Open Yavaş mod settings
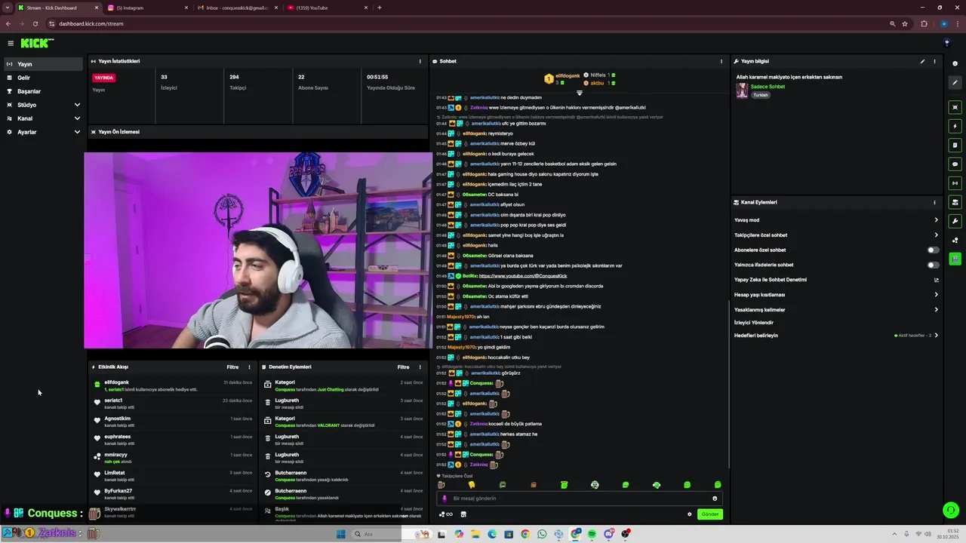Image resolution: width=966 pixels, height=543 pixels. click(836, 220)
